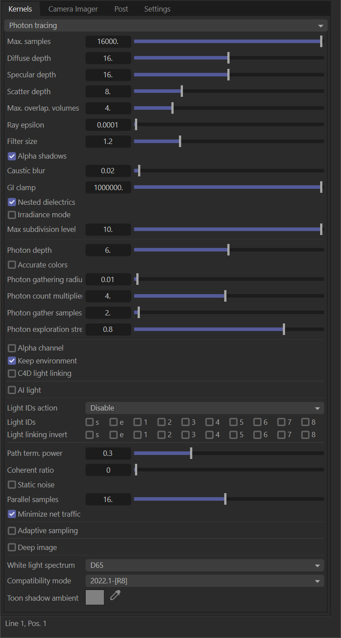Click the Caustic blur value field
Screen dimensions: 341x638
click(x=108, y=171)
